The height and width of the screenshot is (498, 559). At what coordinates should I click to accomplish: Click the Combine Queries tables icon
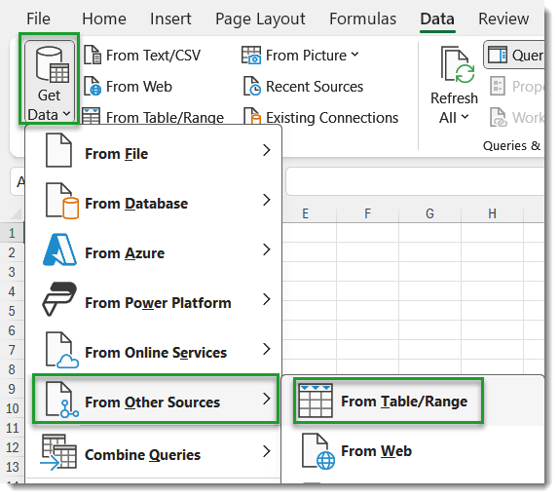click(58, 452)
